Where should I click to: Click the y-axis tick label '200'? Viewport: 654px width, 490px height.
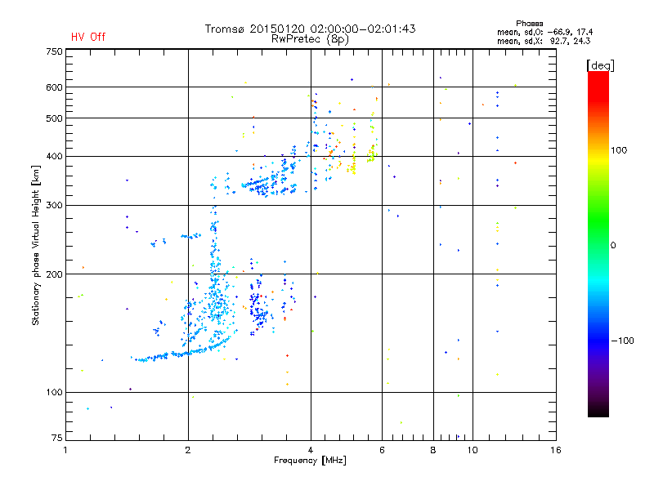(x=55, y=274)
